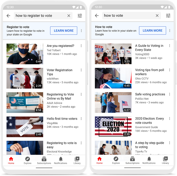Open more options for Register to vote panel
Image resolution: width=177 pixels, height=176 pixels.
[x=81, y=31]
